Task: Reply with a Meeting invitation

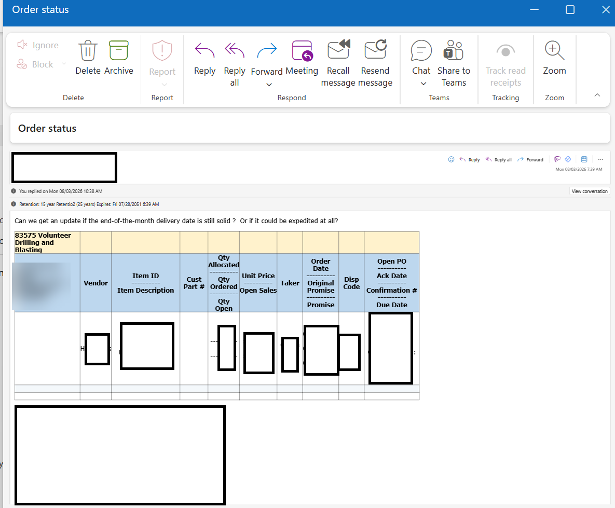Action: coord(302,51)
